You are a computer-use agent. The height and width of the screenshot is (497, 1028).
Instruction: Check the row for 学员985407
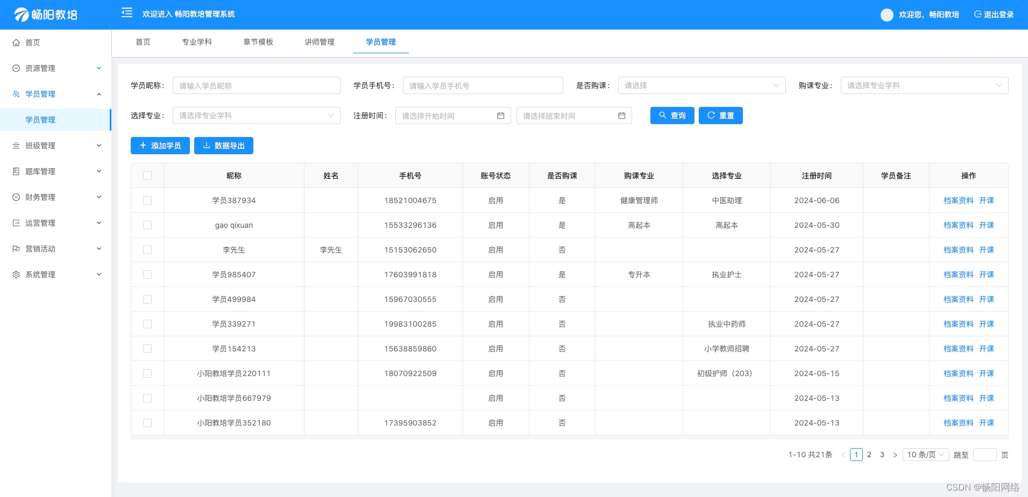pos(147,275)
